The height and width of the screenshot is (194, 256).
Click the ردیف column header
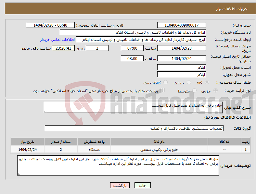(x=246, y=142)
